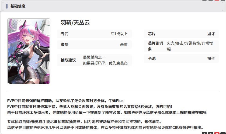Click the pink-haired character portrait
The image size is (226, 134).
tap(29, 51)
